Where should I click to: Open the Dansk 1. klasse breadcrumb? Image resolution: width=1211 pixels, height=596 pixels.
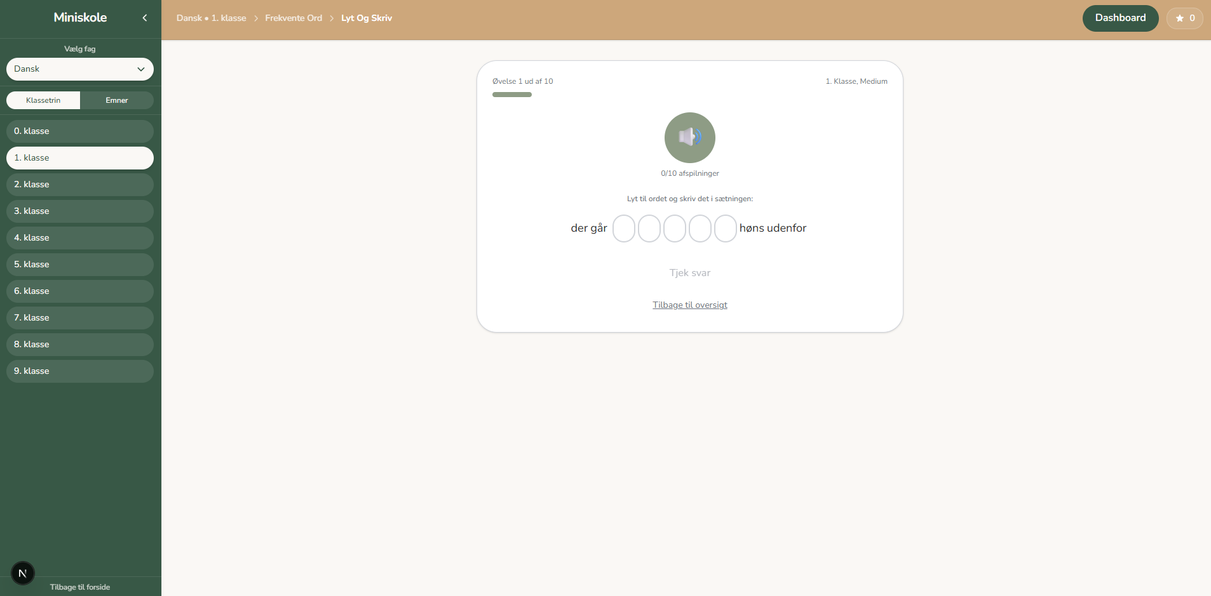[211, 18]
